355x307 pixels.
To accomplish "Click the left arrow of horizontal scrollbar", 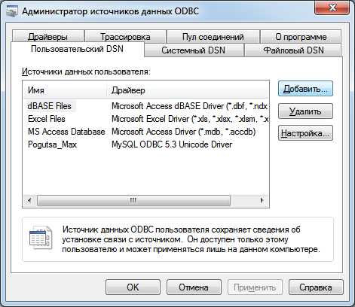I will coord(29,200).
